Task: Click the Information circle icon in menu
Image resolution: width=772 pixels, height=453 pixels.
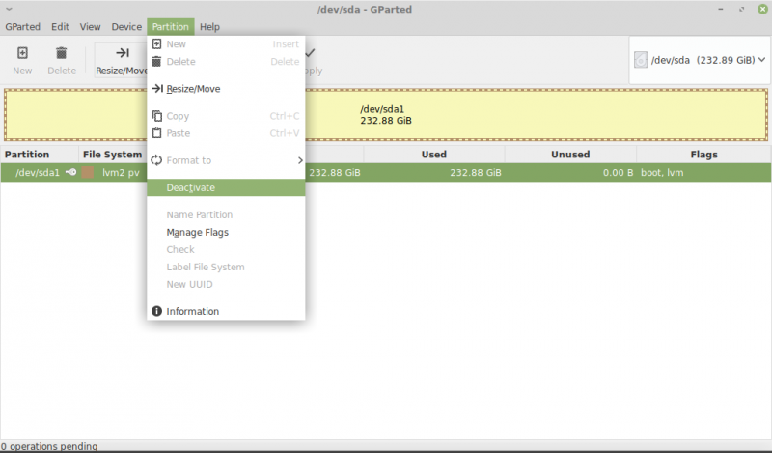Action: pyautogui.click(x=156, y=311)
